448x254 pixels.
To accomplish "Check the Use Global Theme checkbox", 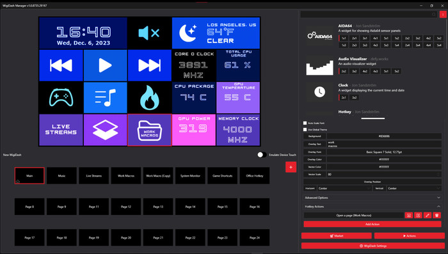I will [305, 129].
